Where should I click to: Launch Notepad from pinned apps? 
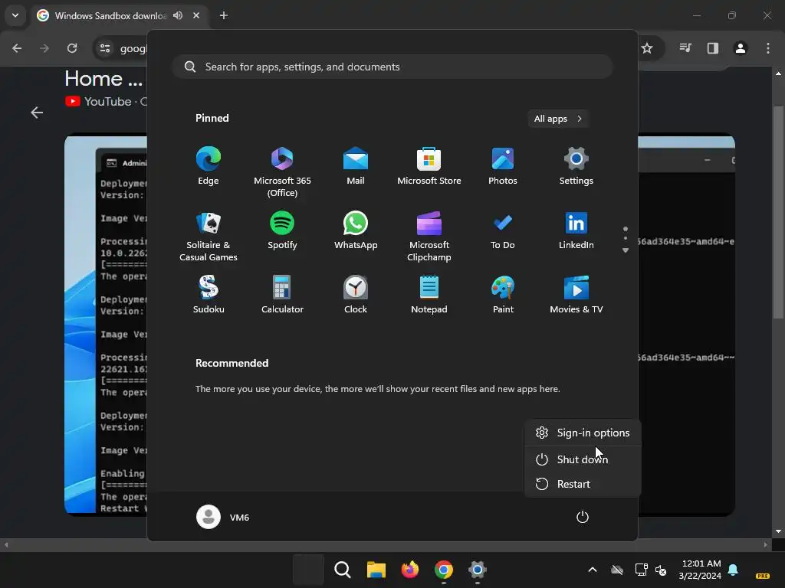point(429,295)
